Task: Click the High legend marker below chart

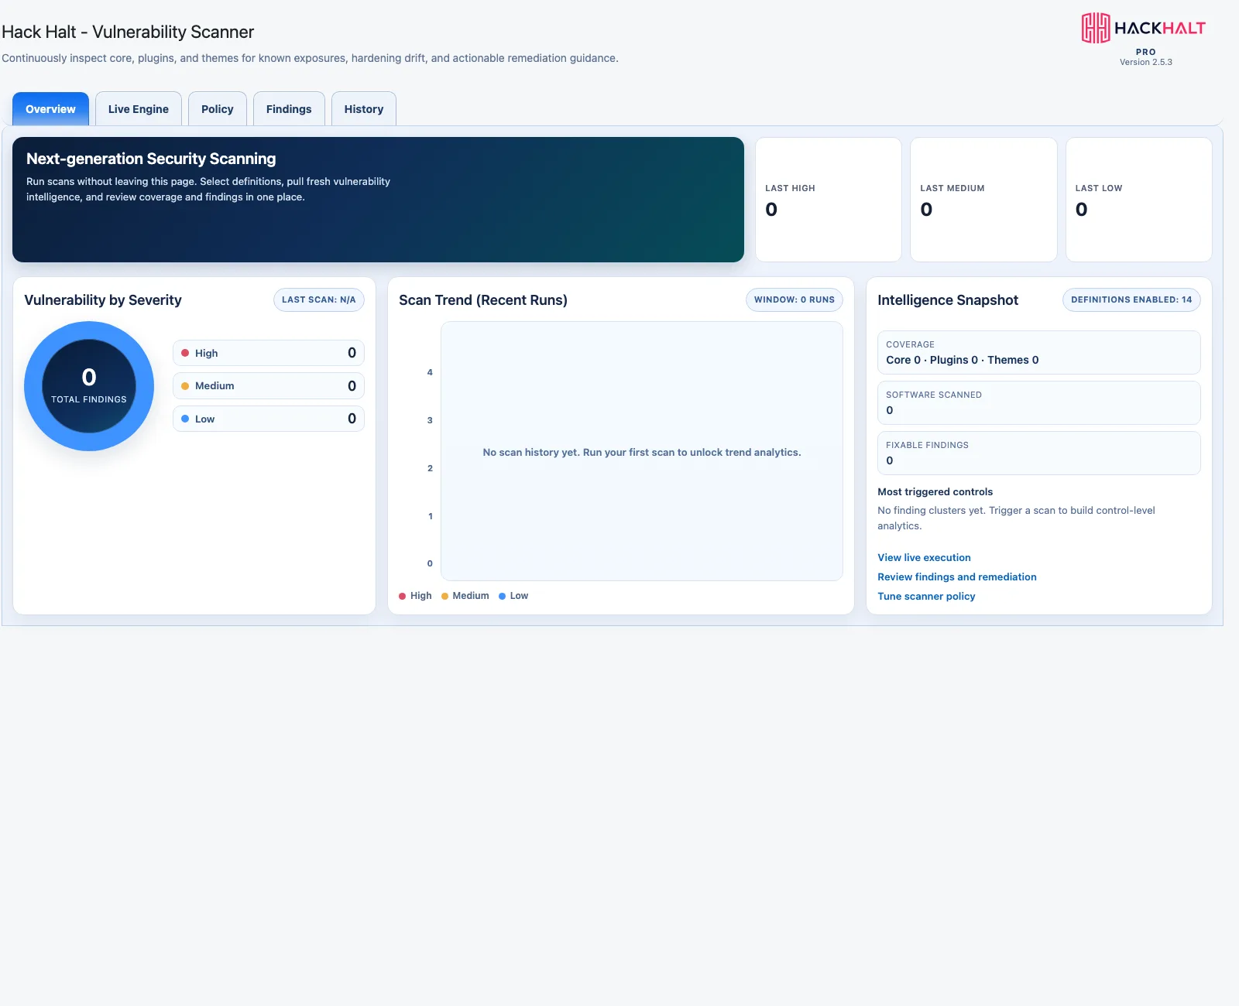Action: (403, 596)
